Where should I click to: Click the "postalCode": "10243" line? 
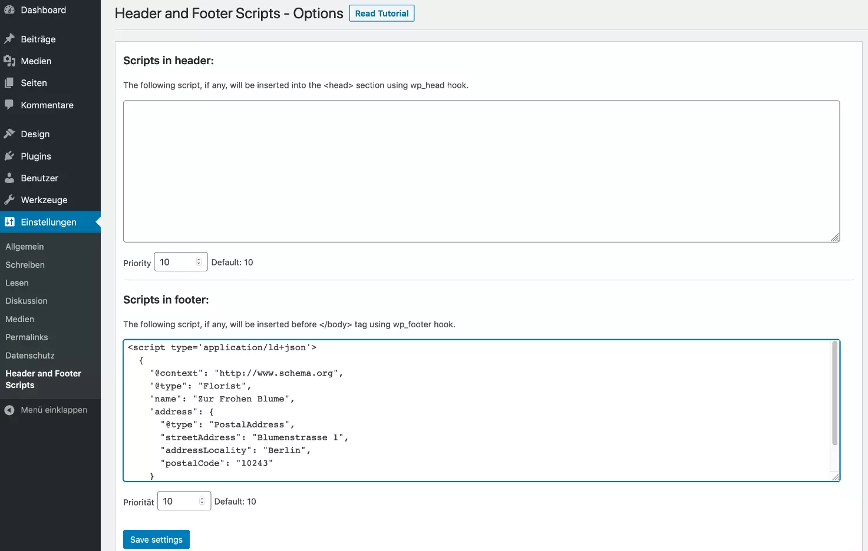[x=216, y=463]
